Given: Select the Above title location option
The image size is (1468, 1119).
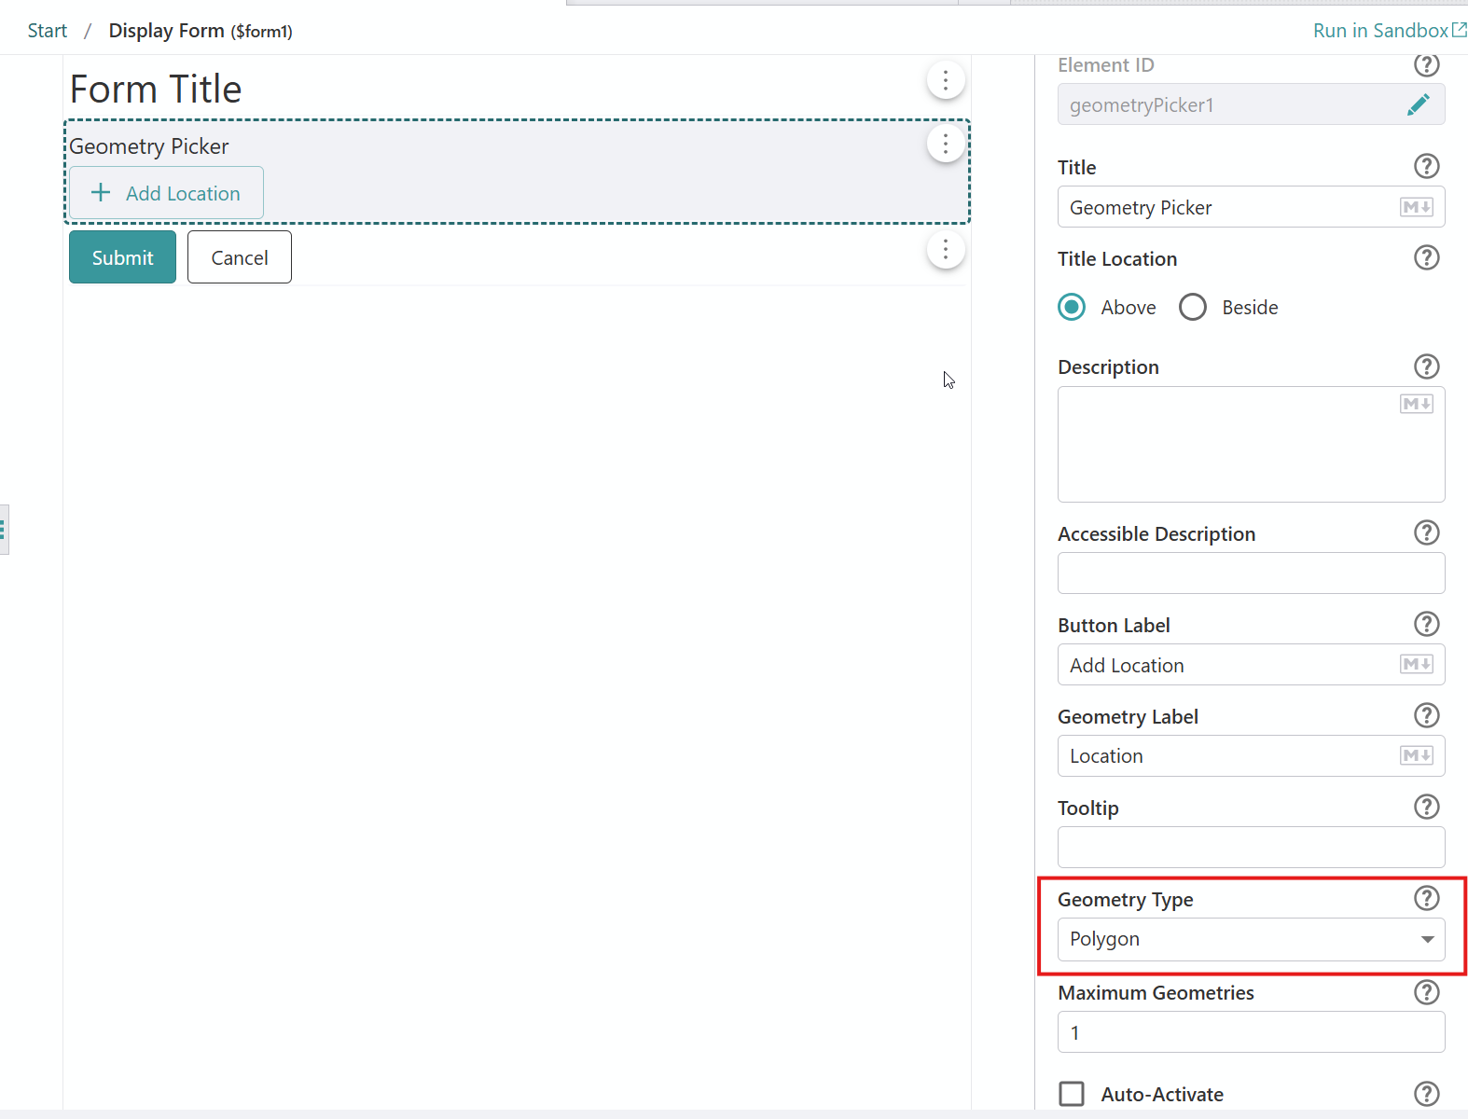Looking at the screenshot, I should click(x=1072, y=308).
